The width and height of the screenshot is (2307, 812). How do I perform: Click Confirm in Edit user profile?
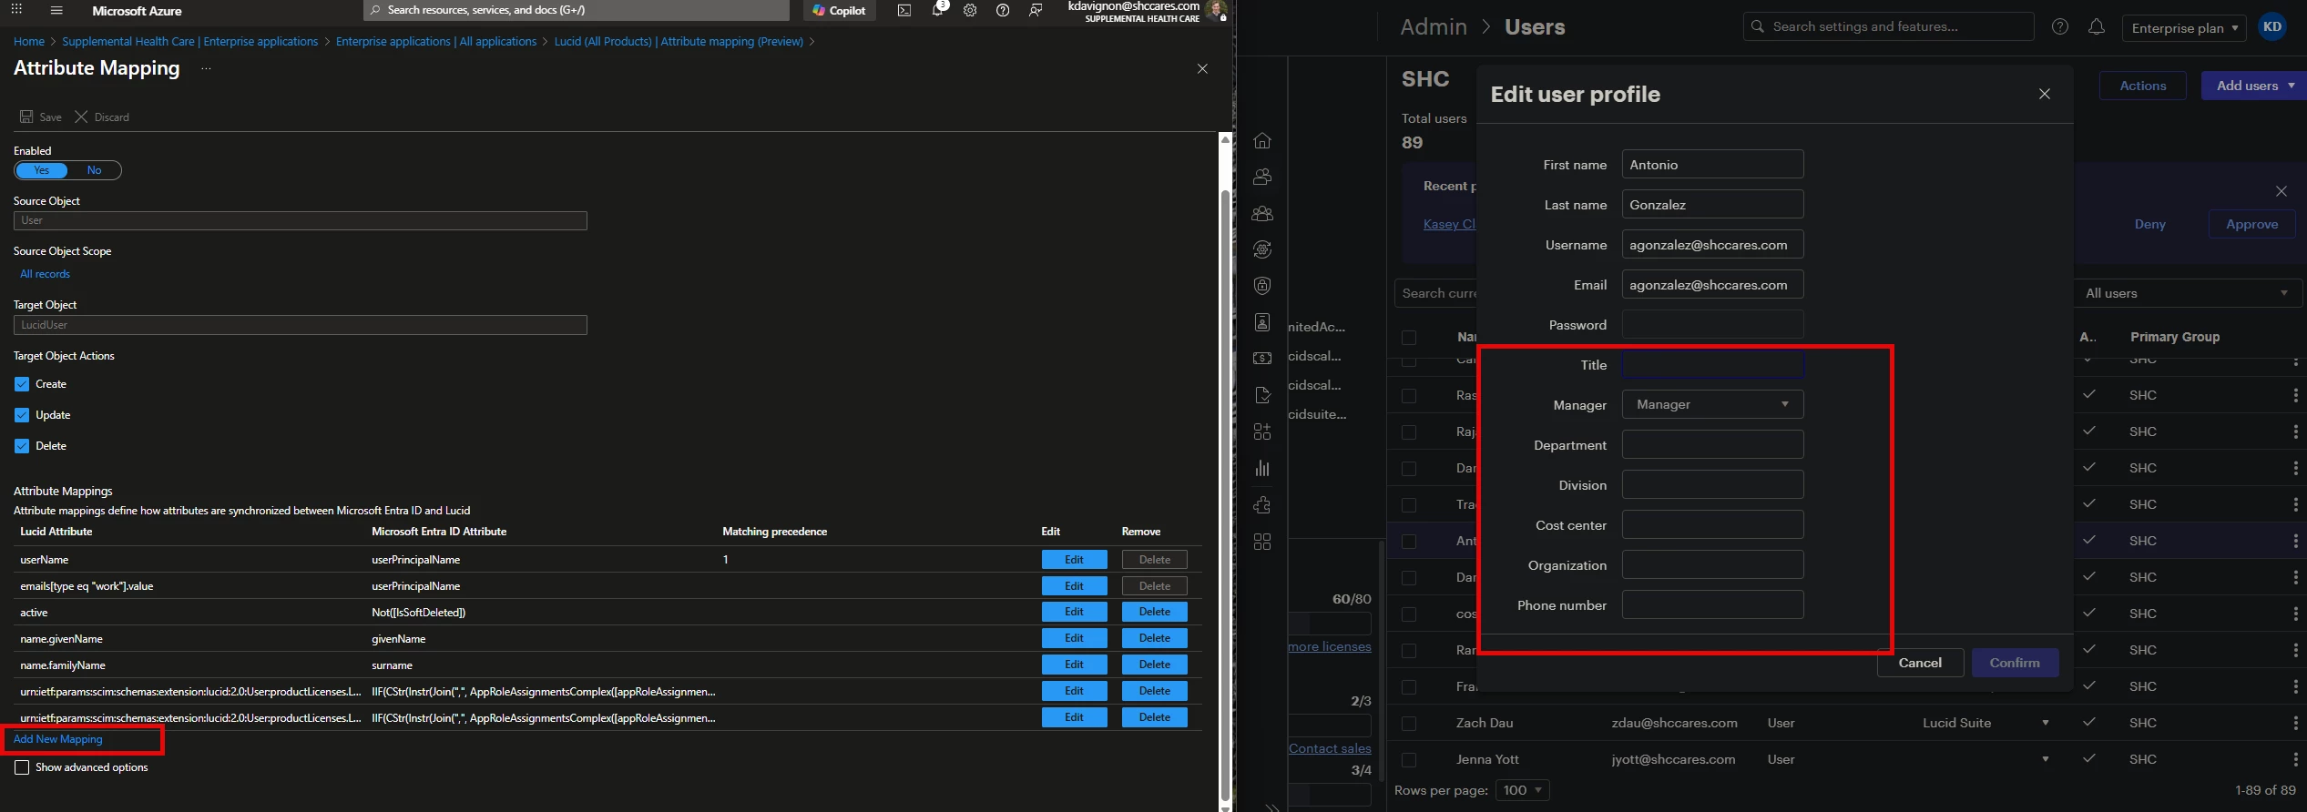point(2015,663)
